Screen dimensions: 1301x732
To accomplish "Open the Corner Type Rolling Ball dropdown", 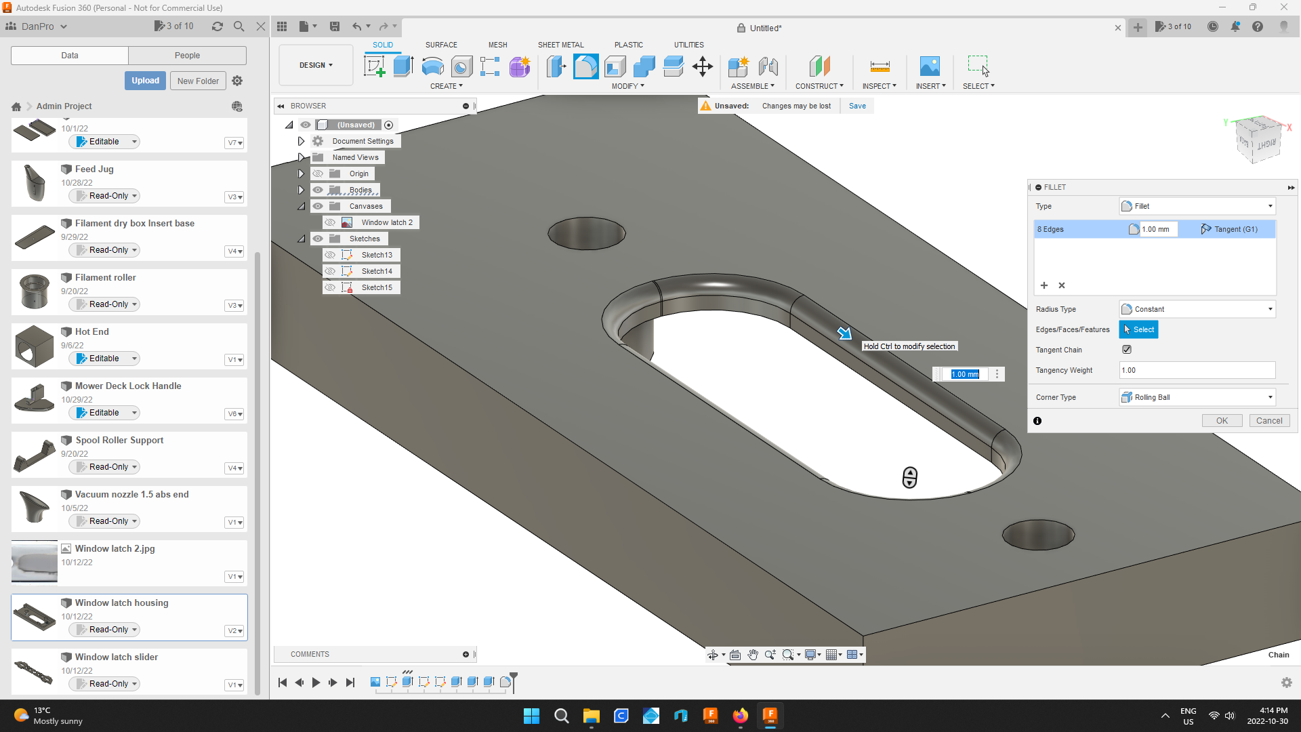I will tap(1268, 397).
